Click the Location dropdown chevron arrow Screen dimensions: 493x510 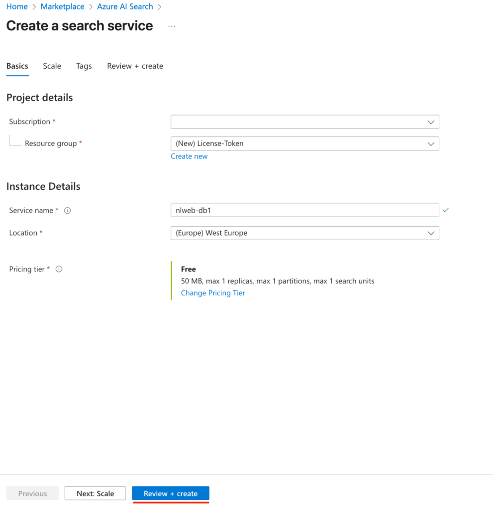pos(431,233)
